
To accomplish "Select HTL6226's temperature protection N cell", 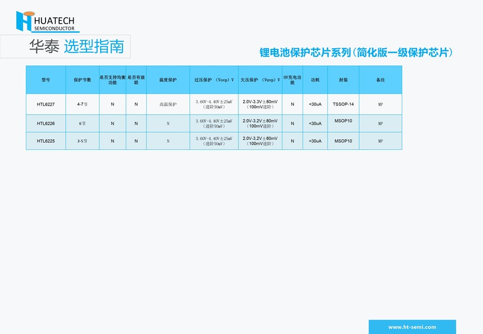I will pos(168,123).
